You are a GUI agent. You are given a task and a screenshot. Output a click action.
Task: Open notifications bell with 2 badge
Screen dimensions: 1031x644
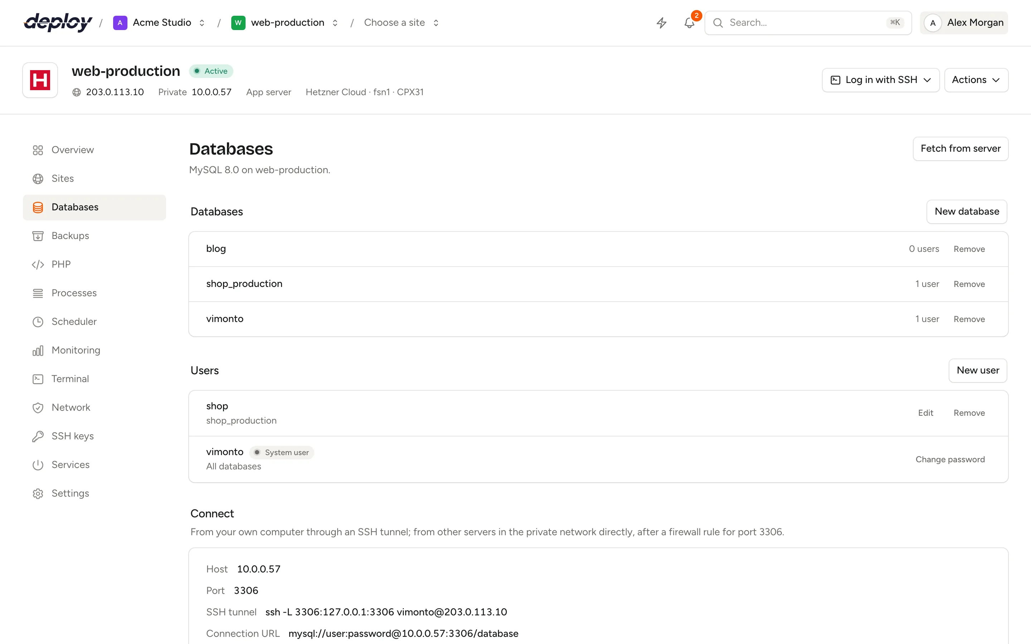[689, 23]
